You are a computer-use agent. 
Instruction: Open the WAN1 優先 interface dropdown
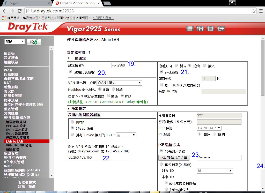119,83
